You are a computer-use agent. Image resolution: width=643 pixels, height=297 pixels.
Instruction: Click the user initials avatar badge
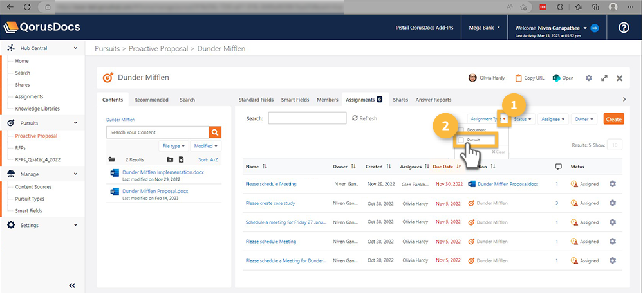pyautogui.click(x=595, y=28)
